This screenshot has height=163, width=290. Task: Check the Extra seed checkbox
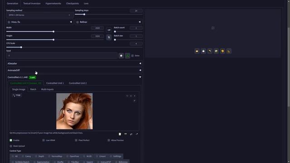132,56
